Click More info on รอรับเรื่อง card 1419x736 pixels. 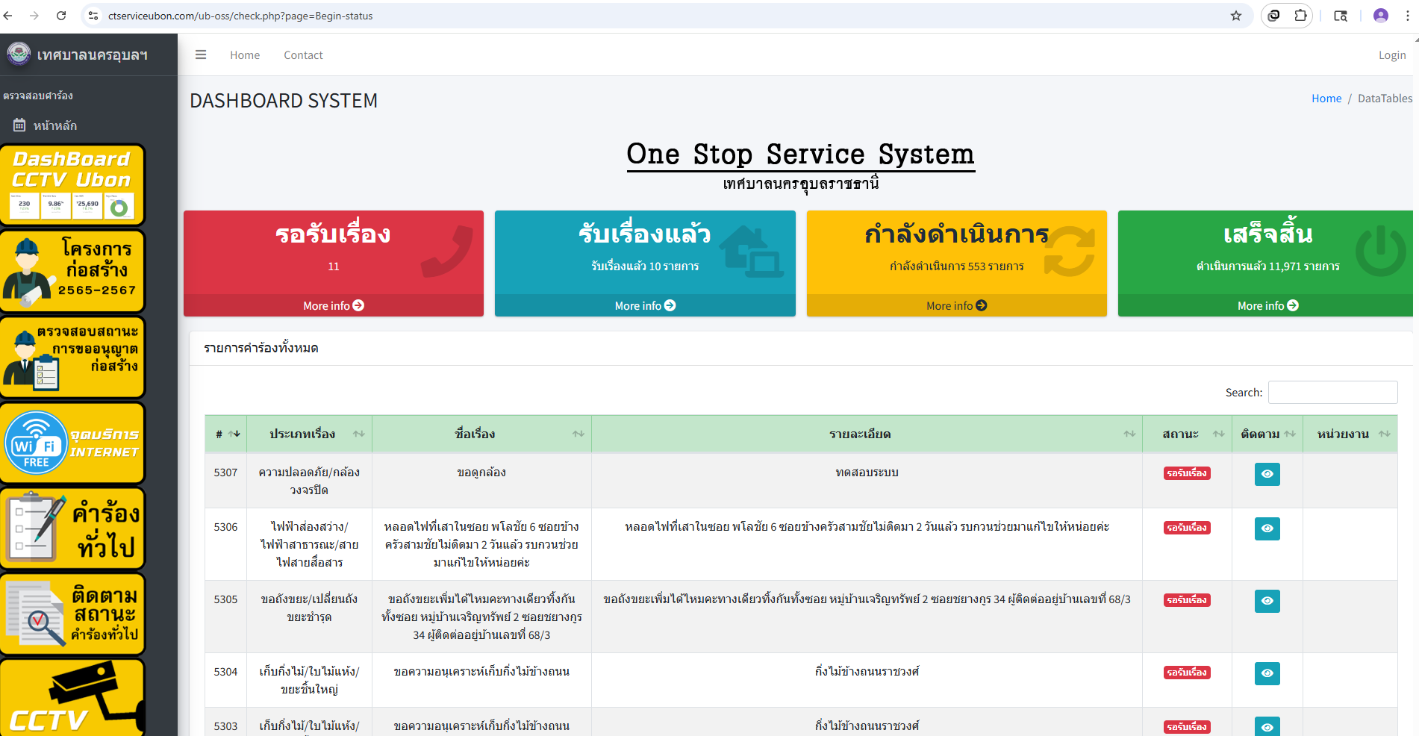[x=334, y=305]
